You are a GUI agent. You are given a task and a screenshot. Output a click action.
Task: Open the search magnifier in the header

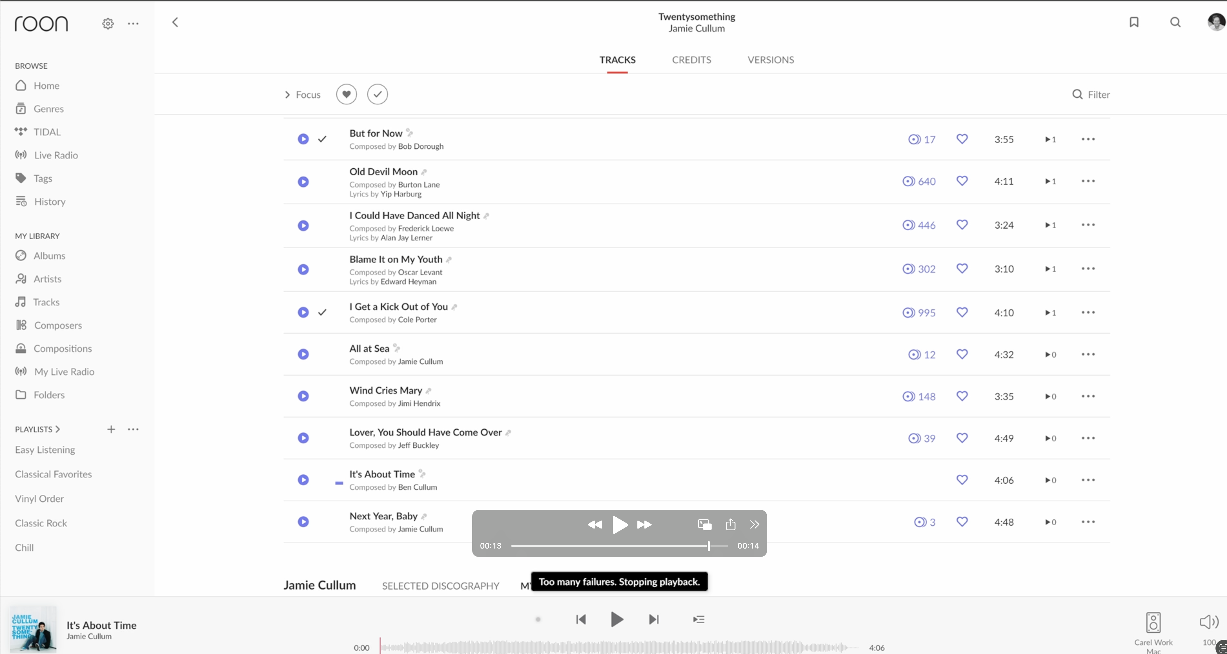[x=1175, y=22]
